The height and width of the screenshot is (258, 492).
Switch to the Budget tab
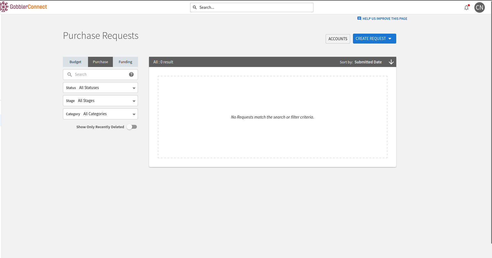[x=75, y=62]
